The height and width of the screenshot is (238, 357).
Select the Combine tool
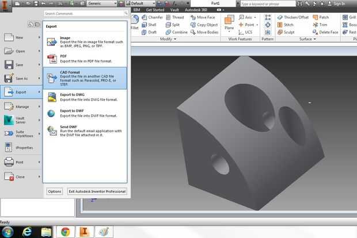177,32
